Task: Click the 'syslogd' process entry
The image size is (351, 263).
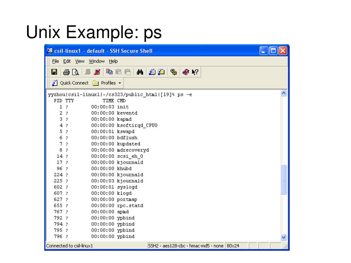Action: click(x=127, y=187)
